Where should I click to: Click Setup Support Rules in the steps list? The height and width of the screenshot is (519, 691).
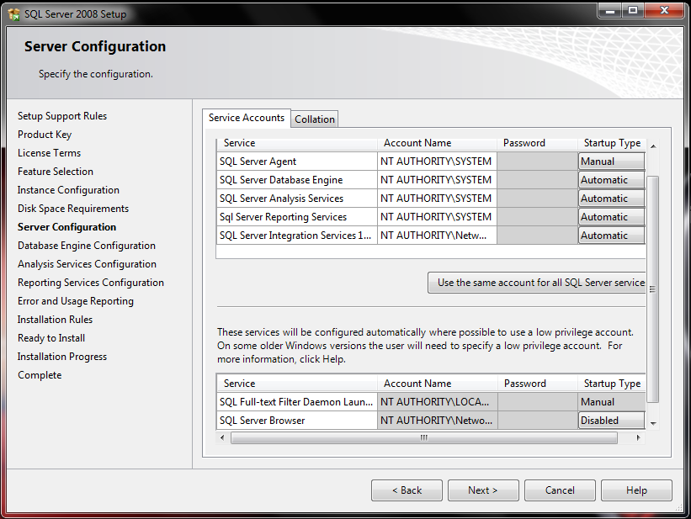pos(62,116)
